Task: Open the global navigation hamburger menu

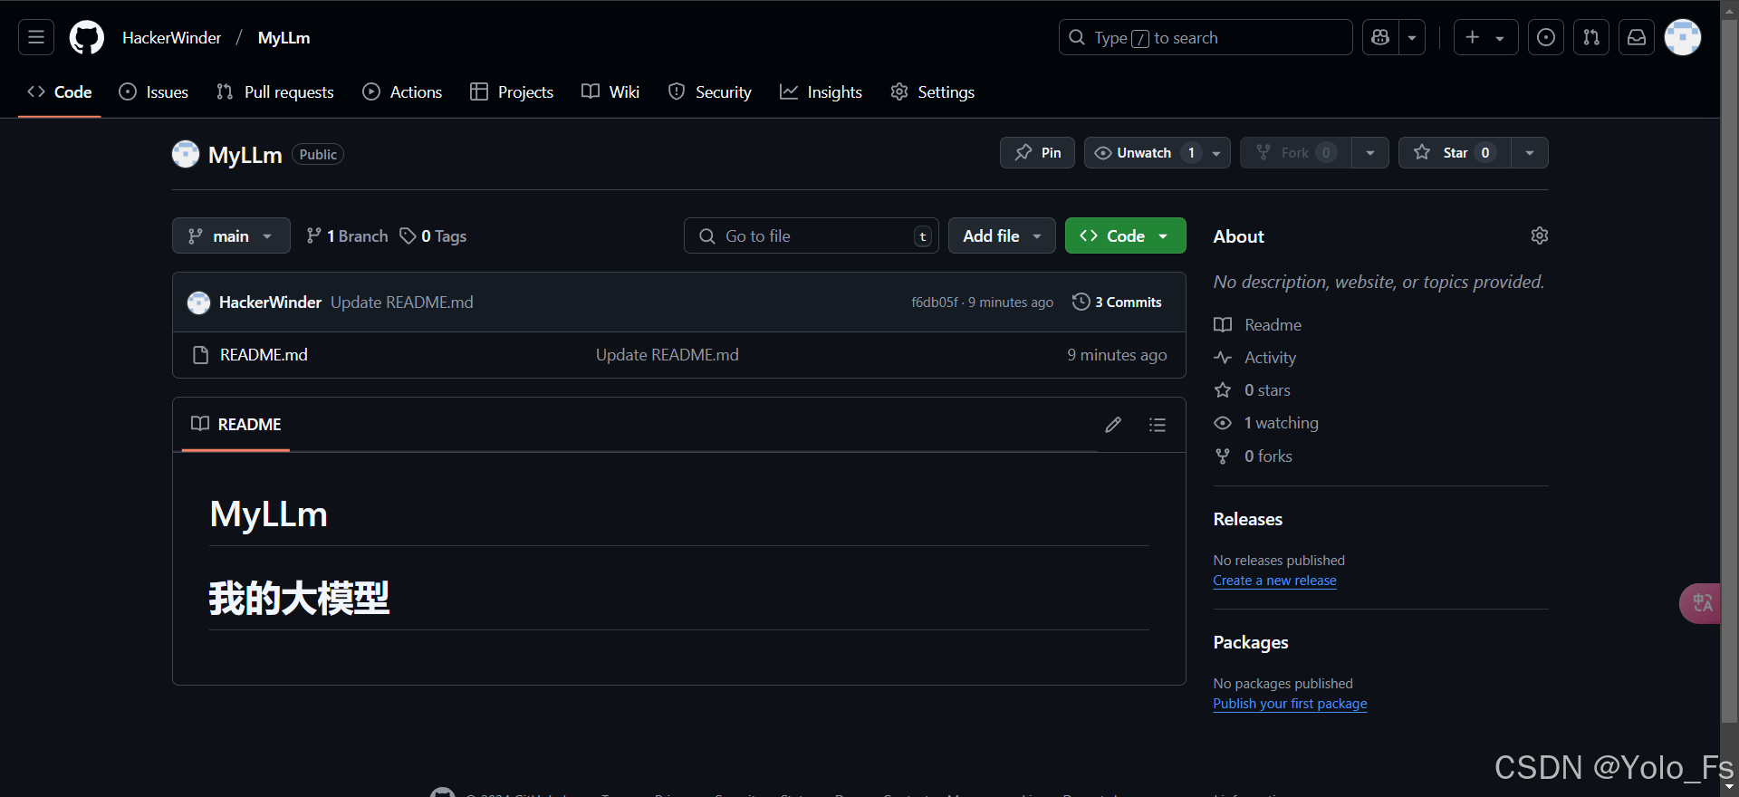Action: tap(36, 37)
